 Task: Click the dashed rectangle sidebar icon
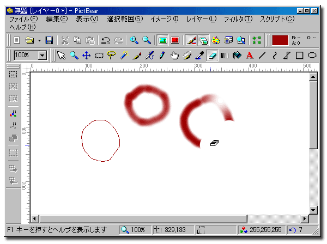pyautogui.click(x=13, y=153)
